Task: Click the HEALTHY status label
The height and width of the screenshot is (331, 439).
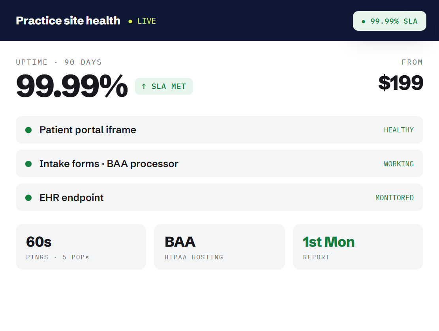Action: (x=399, y=130)
